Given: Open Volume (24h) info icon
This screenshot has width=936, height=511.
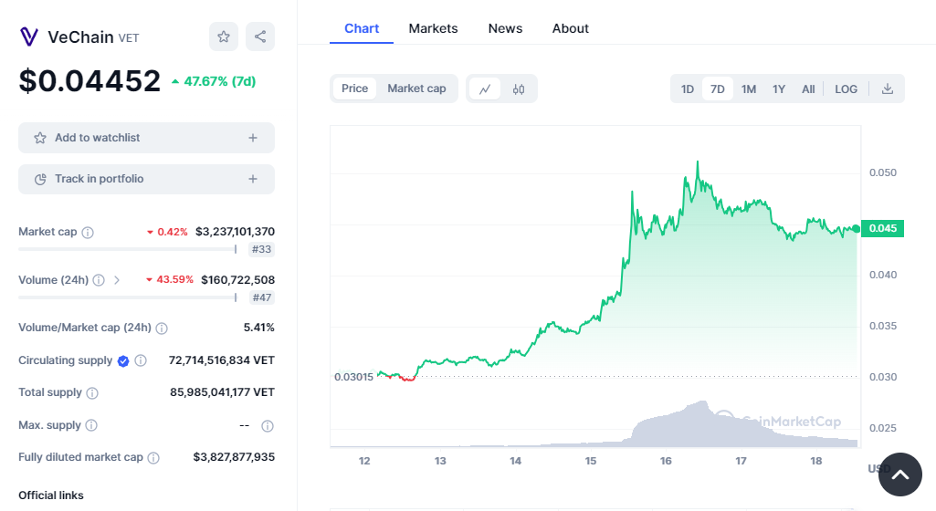Looking at the screenshot, I should [x=100, y=280].
